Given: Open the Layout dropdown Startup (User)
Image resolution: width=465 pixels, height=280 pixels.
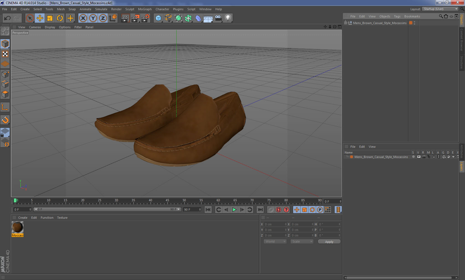Looking at the screenshot, I should point(441,9).
